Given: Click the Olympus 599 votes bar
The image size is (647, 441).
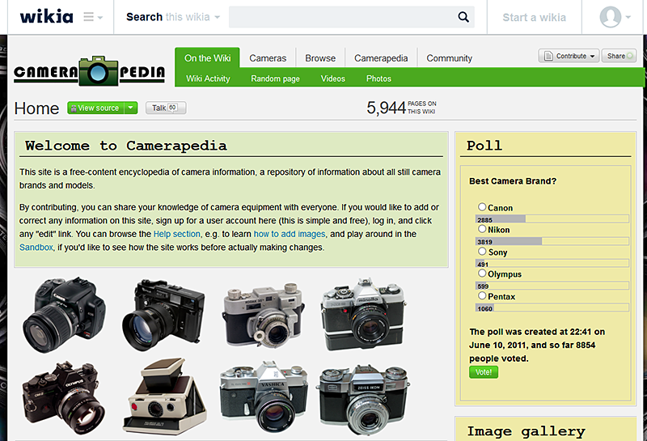Looking at the screenshot, I should pyautogui.click(x=552, y=286).
